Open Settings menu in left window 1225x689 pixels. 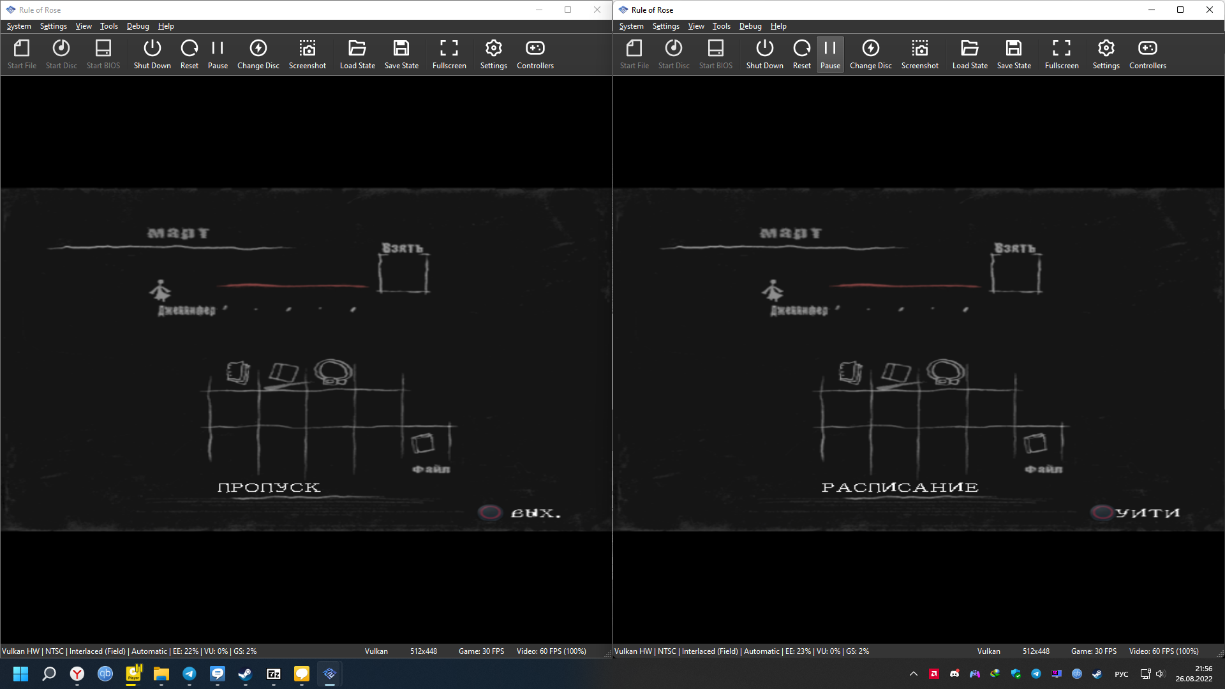click(54, 26)
